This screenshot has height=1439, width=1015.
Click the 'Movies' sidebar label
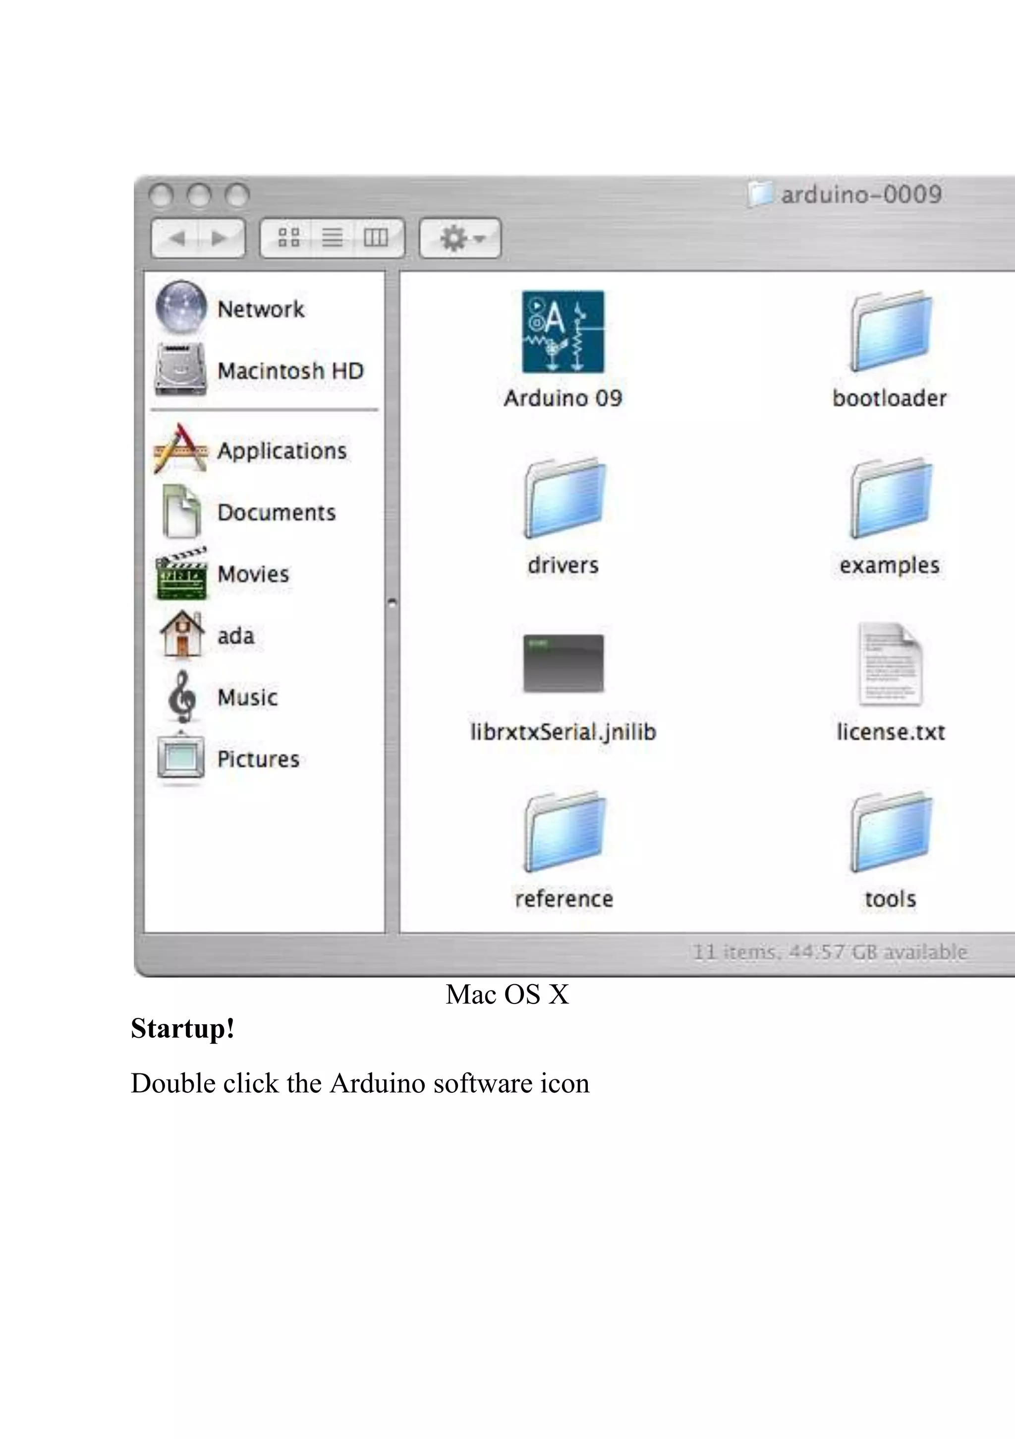click(x=253, y=574)
